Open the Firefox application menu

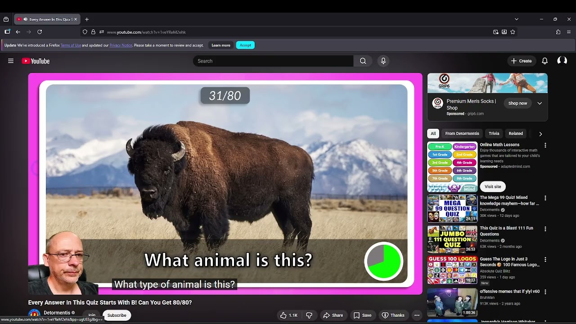point(569,32)
